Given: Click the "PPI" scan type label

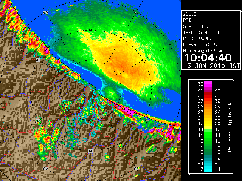Looking at the screenshot, I should [x=187, y=20].
